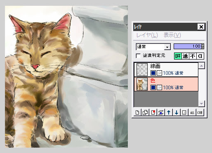Toggle the lock icon on the 線画 layer
212x153 pixels.
tap(159, 73)
